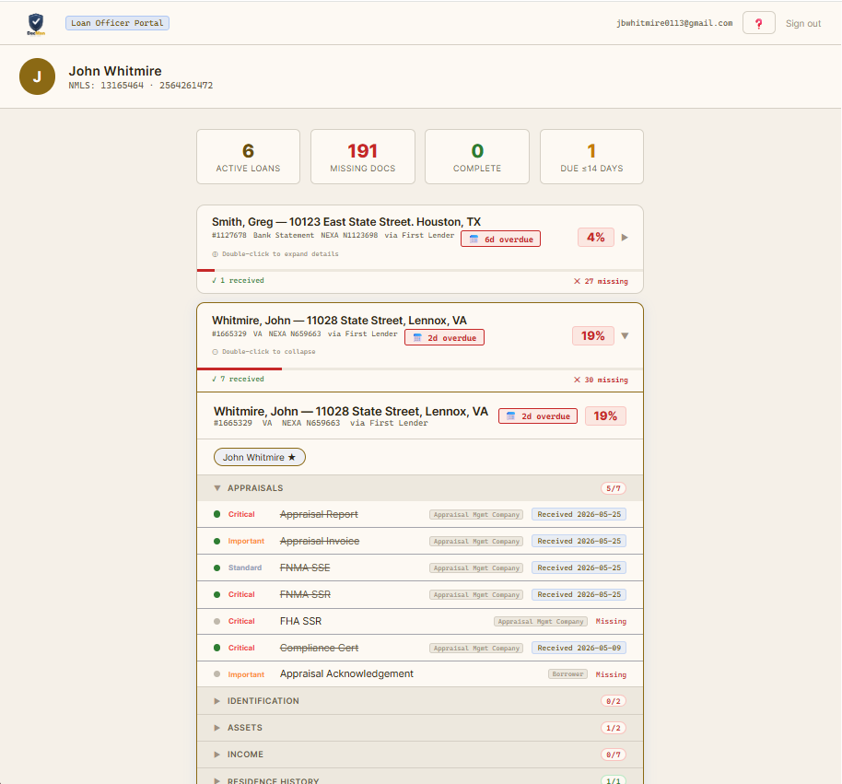842x784 pixels.
Task: Click the NMLS: 13165464 text
Action: pos(106,86)
